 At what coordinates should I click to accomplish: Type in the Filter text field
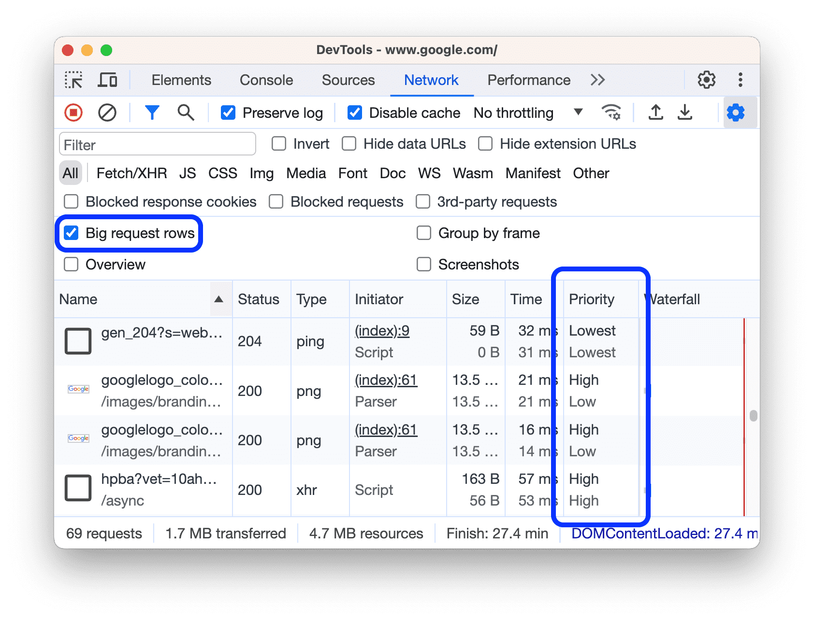click(x=157, y=144)
